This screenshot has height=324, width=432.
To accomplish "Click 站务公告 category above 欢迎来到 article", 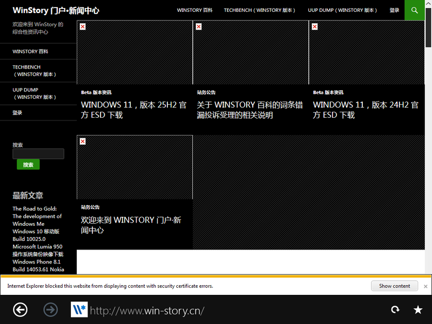I will tap(90, 207).
